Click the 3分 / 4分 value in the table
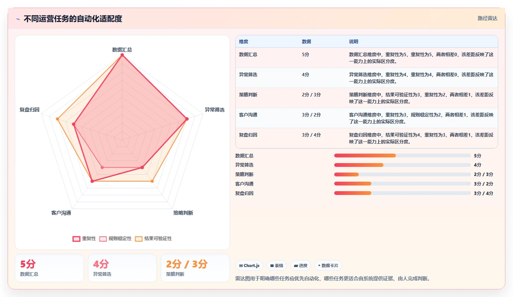Screen dimensions: 513x297 pos(311,135)
